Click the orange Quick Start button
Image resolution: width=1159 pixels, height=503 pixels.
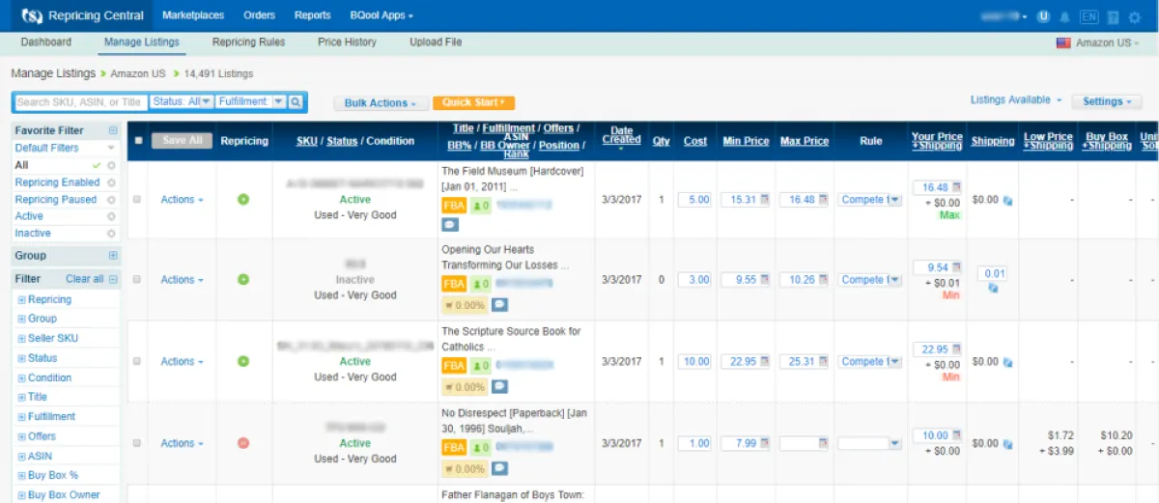(474, 102)
